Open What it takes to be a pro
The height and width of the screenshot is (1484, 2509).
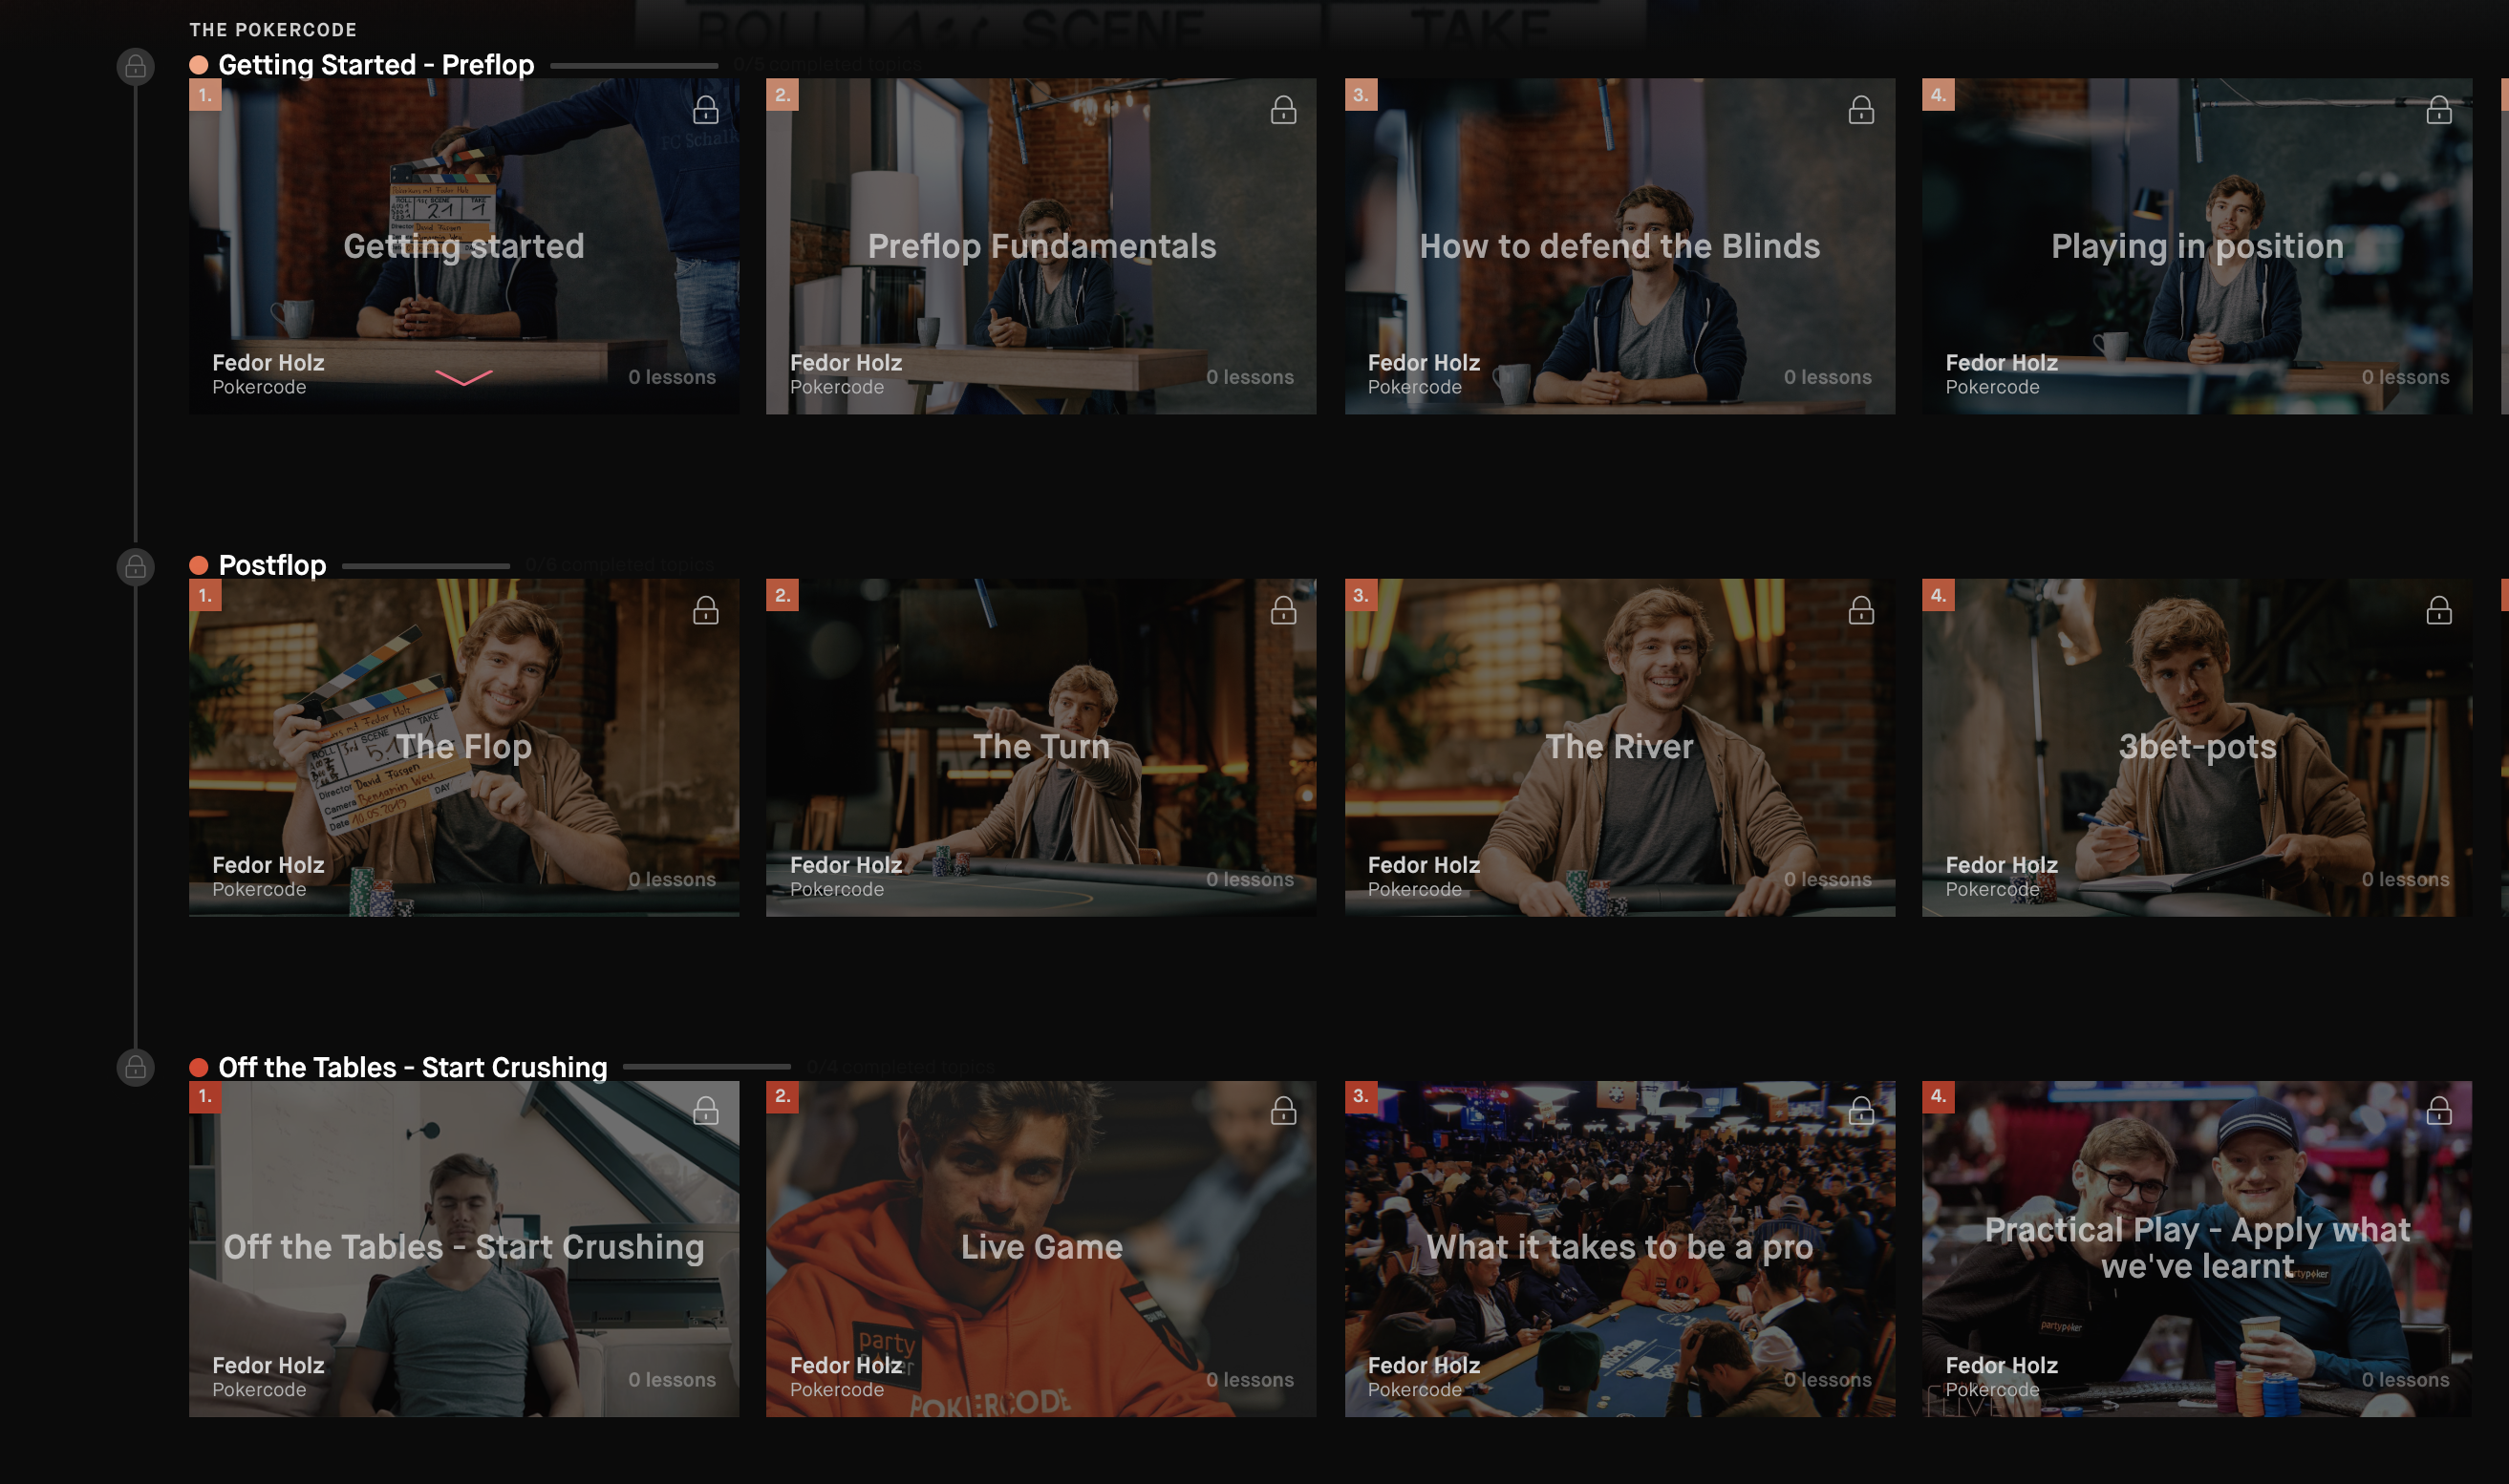click(x=1619, y=1248)
